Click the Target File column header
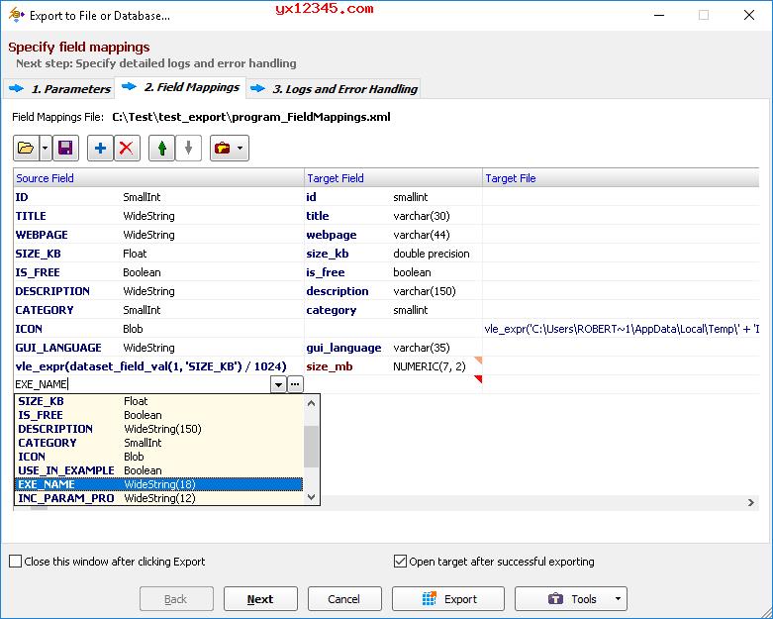Image resolution: width=773 pixels, height=619 pixels. tap(621, 178)
